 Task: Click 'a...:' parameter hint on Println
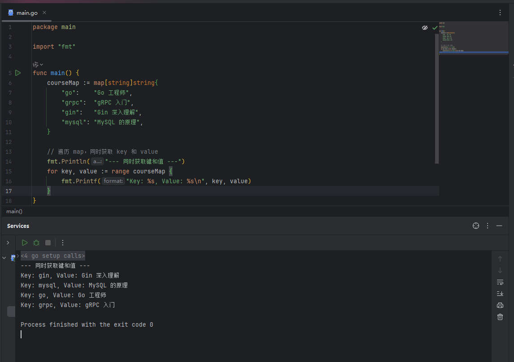tap(97, 161)
